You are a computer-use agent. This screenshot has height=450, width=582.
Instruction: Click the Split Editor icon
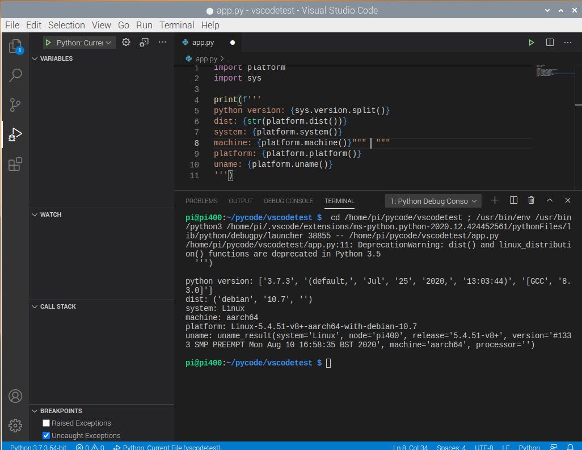point(550,43)
